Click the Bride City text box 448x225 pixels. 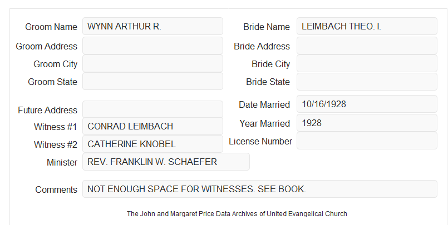point(367,63)
